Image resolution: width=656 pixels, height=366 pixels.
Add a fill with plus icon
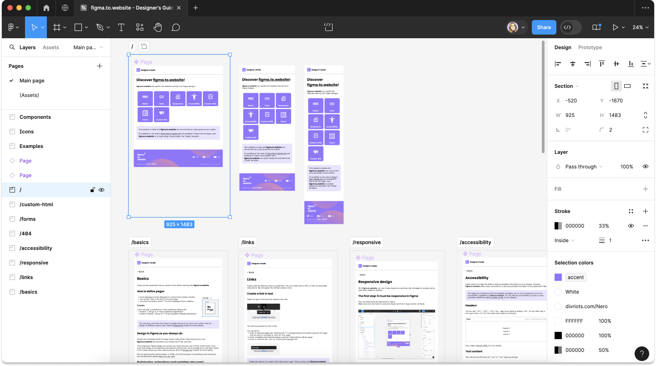click(x=646, y=189)
